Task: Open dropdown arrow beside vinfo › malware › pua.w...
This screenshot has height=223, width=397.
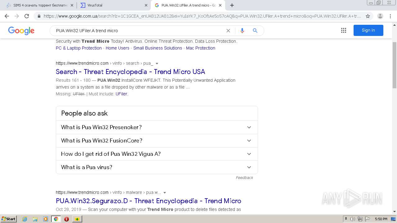Action: [x=165, y=193]
